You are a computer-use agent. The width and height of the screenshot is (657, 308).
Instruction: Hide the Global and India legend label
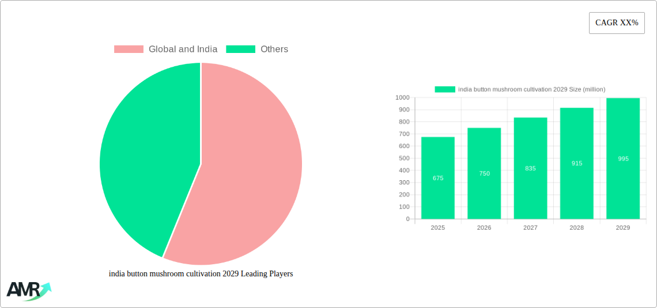pos(183,50)
